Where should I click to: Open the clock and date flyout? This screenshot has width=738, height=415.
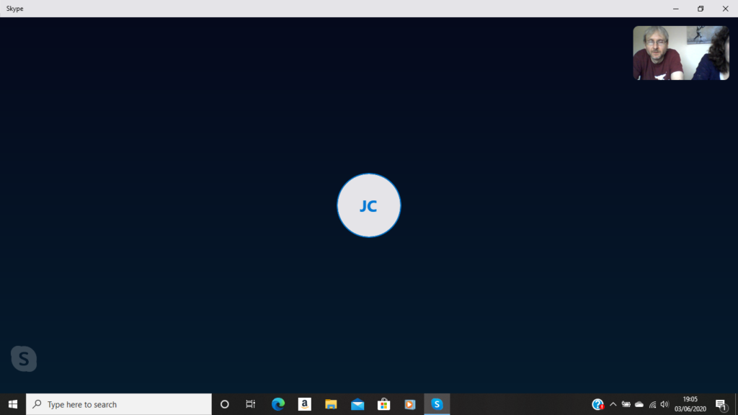(690, 404)
